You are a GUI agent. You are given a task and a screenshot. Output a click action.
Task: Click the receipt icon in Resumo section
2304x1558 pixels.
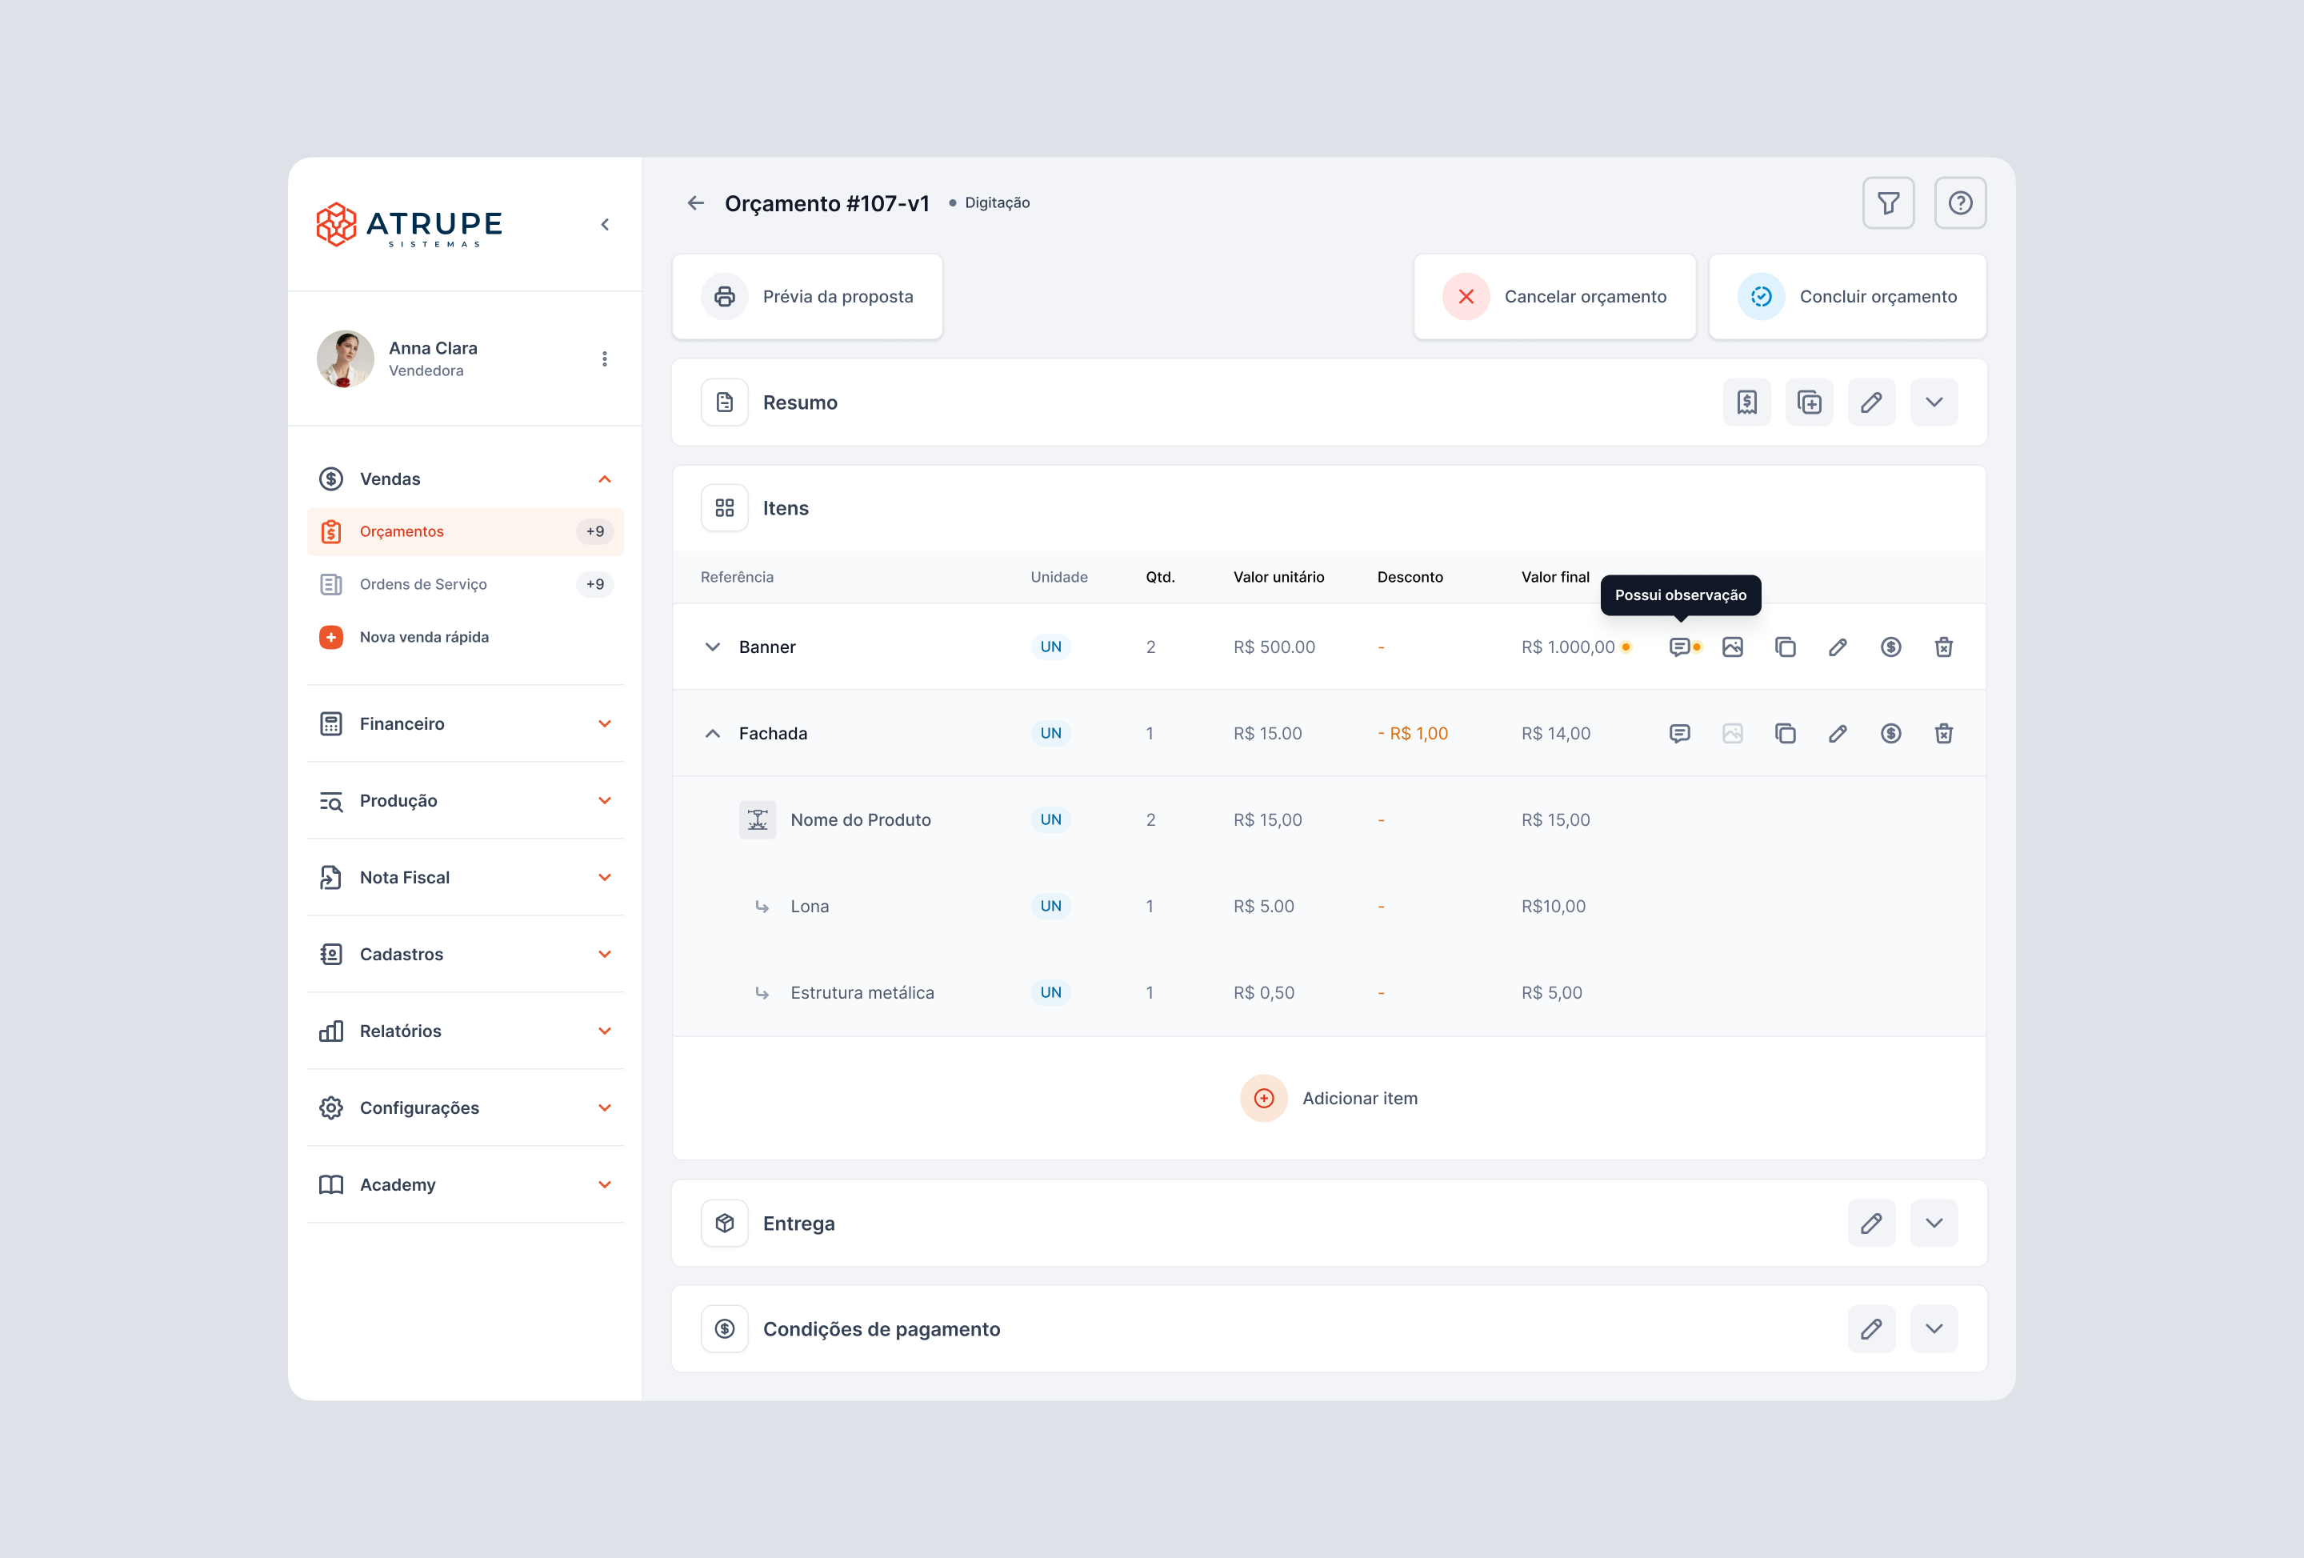point(1746,403)
